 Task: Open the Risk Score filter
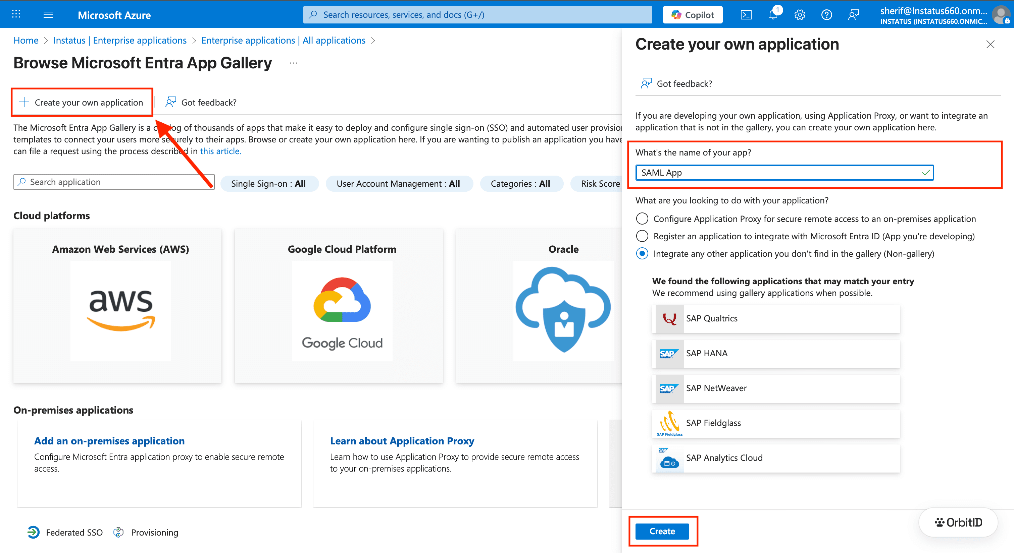596,184
